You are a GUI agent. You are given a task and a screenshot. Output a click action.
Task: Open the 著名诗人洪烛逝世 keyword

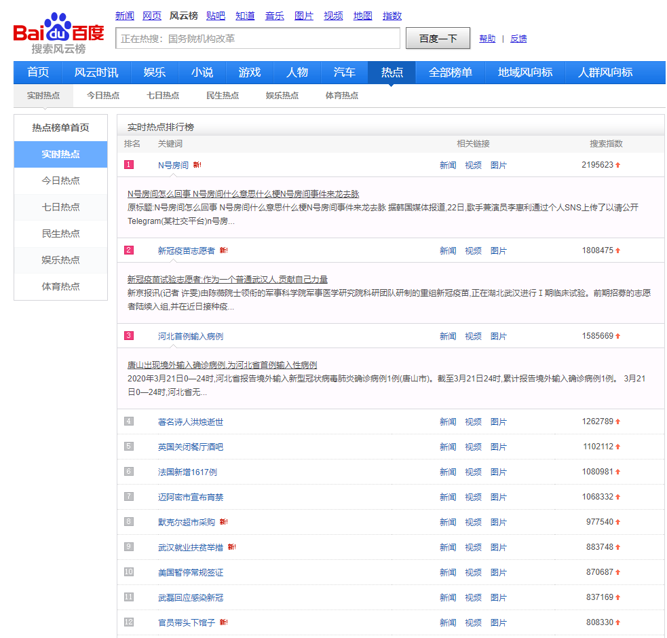(x=191, y=421)
